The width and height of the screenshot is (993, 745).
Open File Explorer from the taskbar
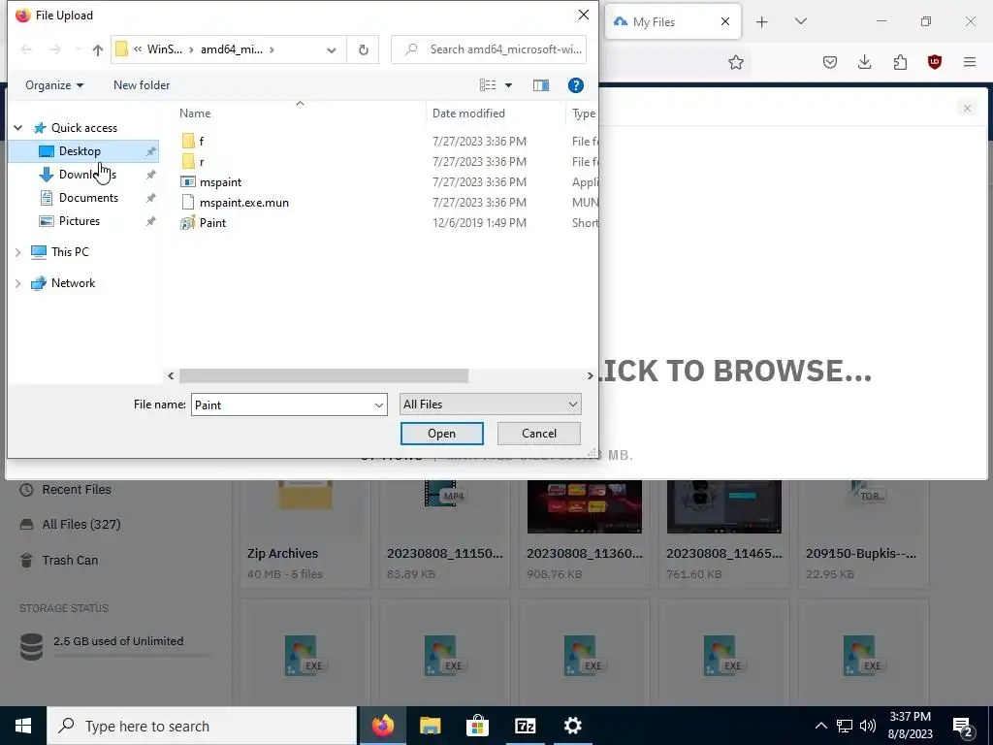[x=430, y=726]
